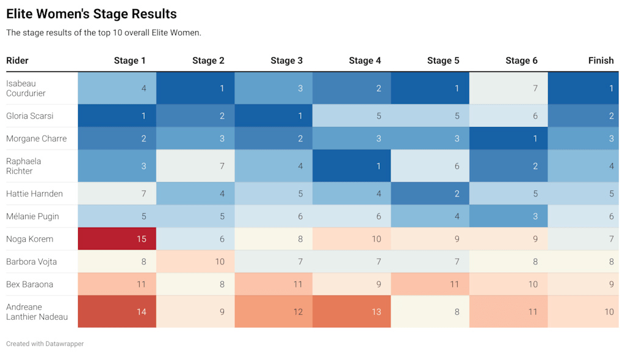Open the Created with Datawrapper link
625x354 pixels.
click(45, 344)
